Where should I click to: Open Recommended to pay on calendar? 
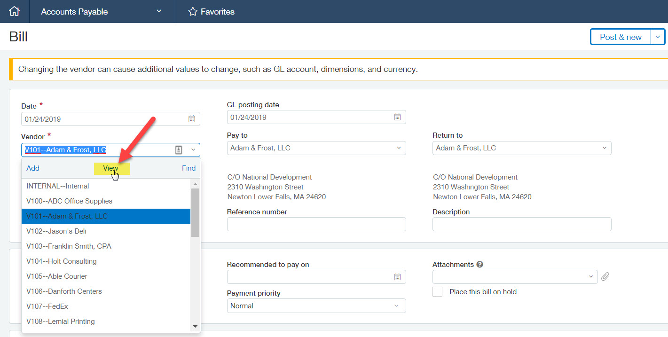click(397, 277)
